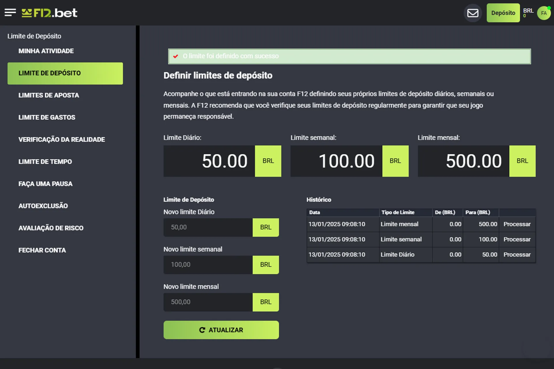
Task: Open Faça uma Pausa option
Action: tap(46, 184)
